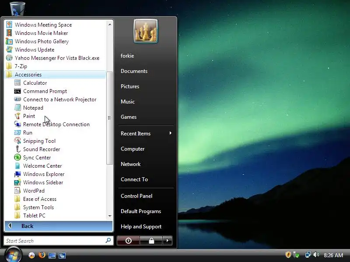Click the chess user account picture
The width and height of the screenshot is (350, 262).
[x=146, y=31]
